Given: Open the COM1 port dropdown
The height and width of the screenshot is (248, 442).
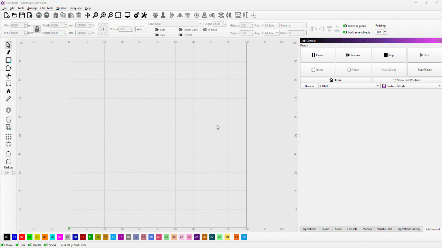Looking at the screenshot, I should coord(349,86).
